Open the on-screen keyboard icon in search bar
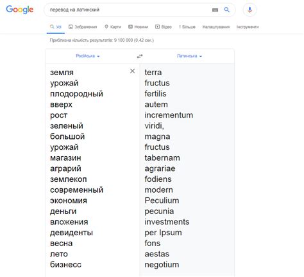This screenshot has height=277, width=304. pos(215,10)
